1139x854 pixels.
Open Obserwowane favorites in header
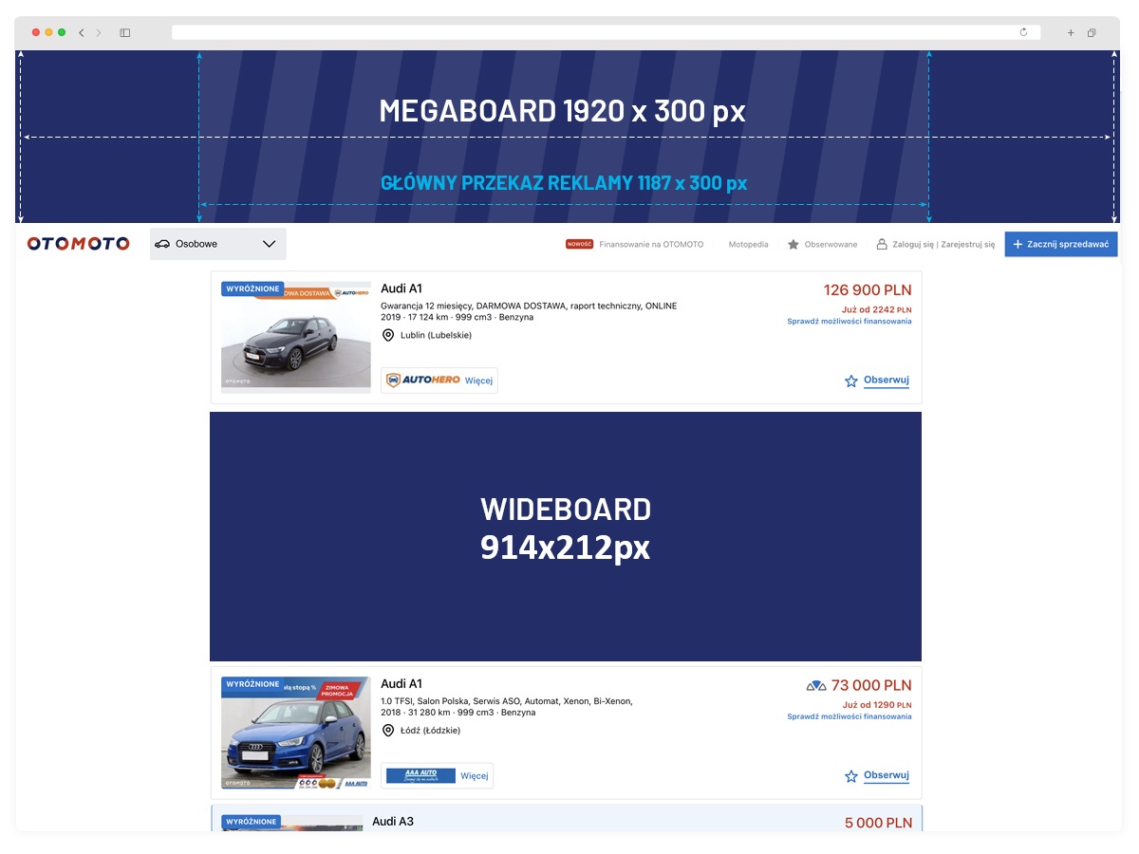point(822,245)
